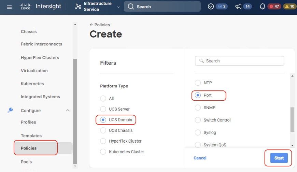Select the Kubernetes Cluster platform radio
Image resolution: width=297 pixels, height=172 pixels.
click(x=103, y=152)
